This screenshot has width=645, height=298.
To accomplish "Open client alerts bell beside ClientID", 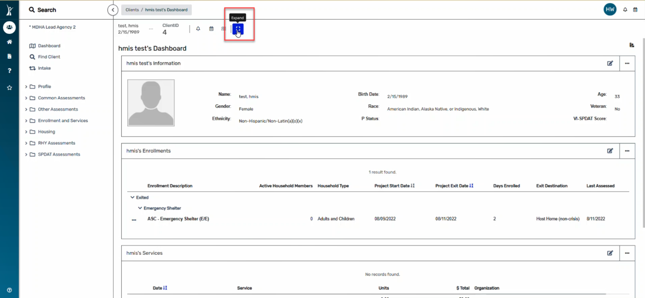I will (198, 29).
